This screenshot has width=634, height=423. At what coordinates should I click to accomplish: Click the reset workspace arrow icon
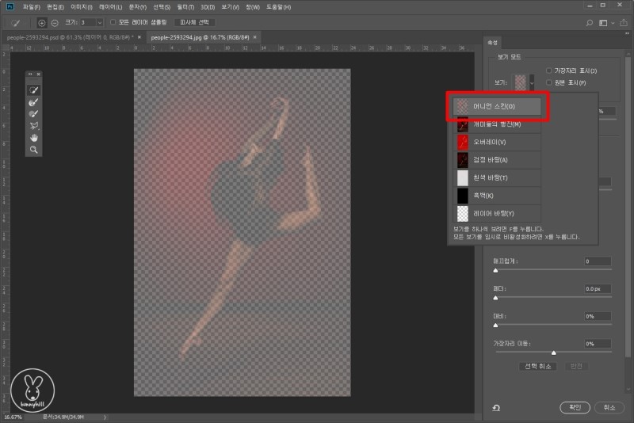pyautogui.click(x=496, y=408)
